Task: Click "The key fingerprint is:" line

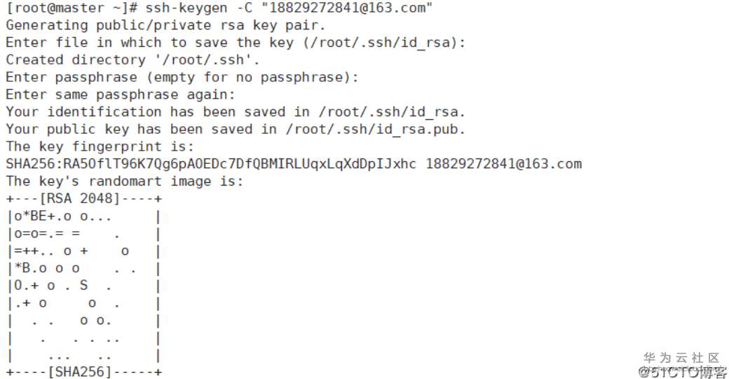Action: click(x=100, y=146)
